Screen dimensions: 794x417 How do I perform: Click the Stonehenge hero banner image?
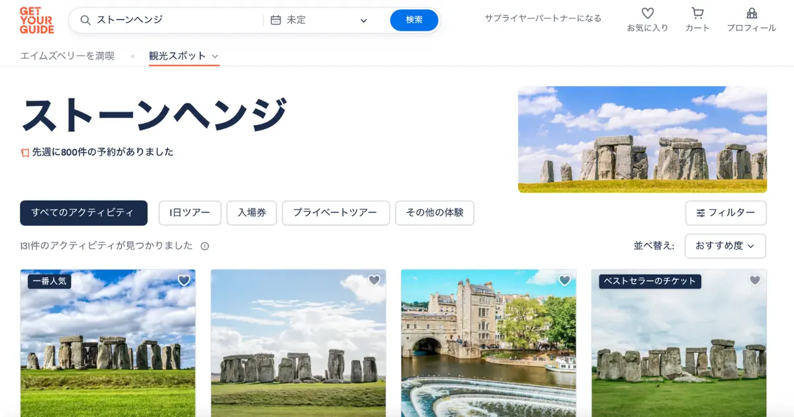pos(642,139)
